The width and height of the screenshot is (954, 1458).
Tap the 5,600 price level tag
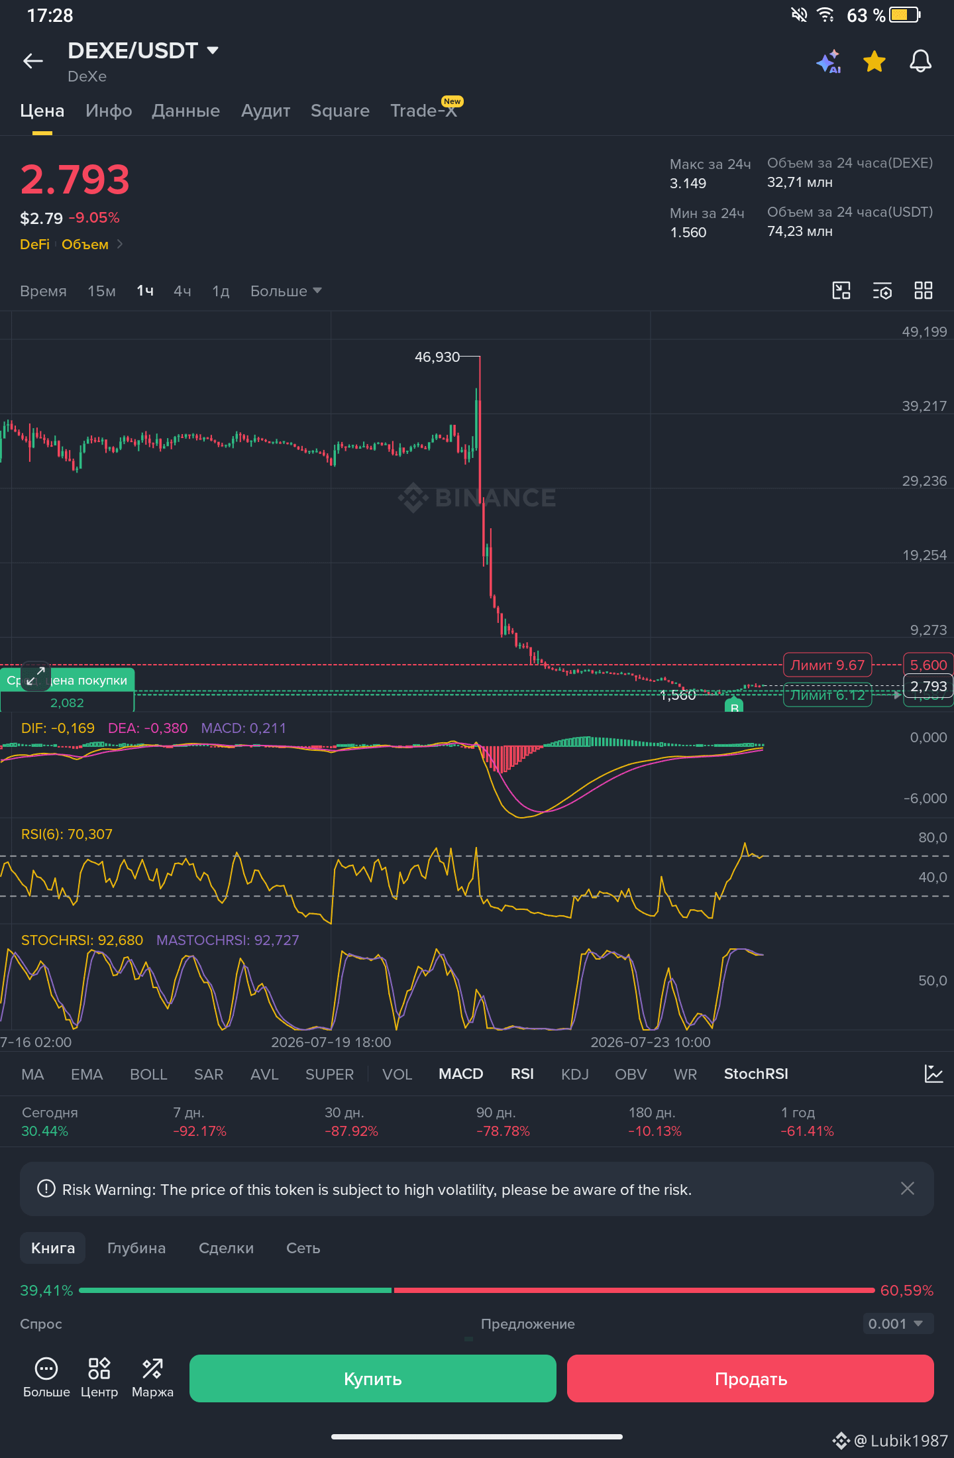(928, 665)
